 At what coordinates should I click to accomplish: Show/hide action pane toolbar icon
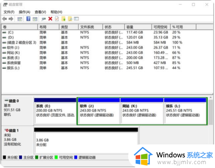35,19
